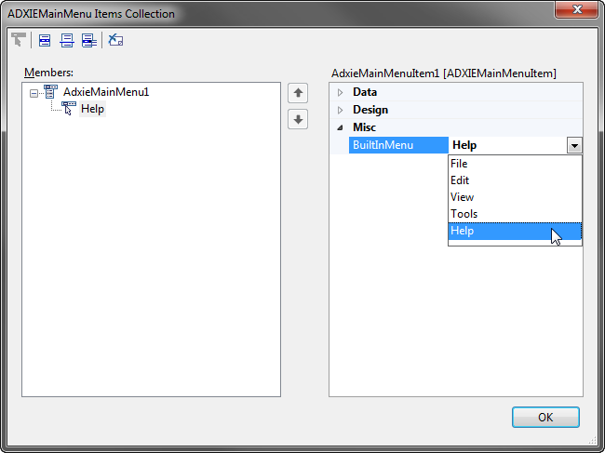
Task: Close the ADXIEMainMenu Items Collection dialog
Action: 577,9
